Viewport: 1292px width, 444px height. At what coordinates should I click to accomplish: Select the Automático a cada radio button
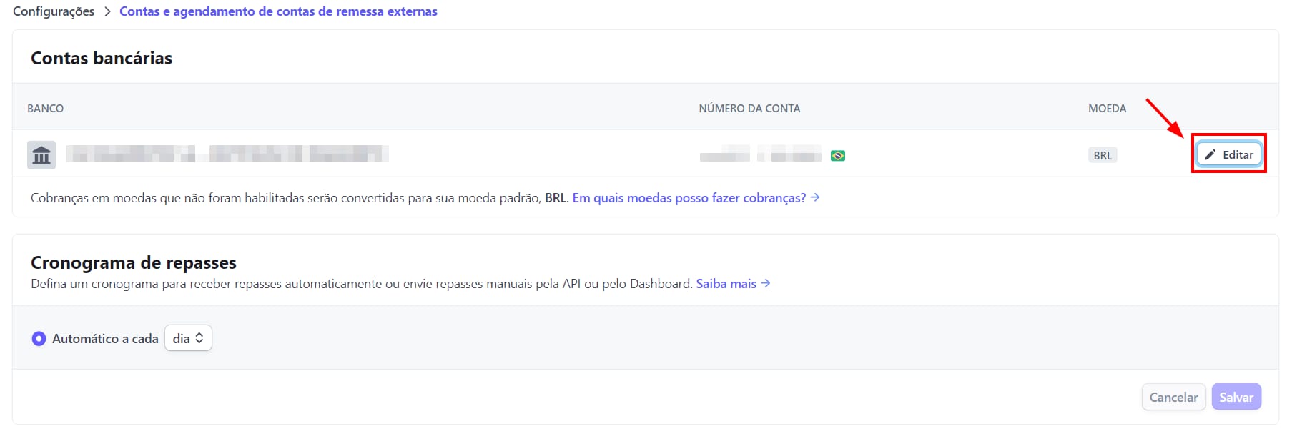pos(39,339)
